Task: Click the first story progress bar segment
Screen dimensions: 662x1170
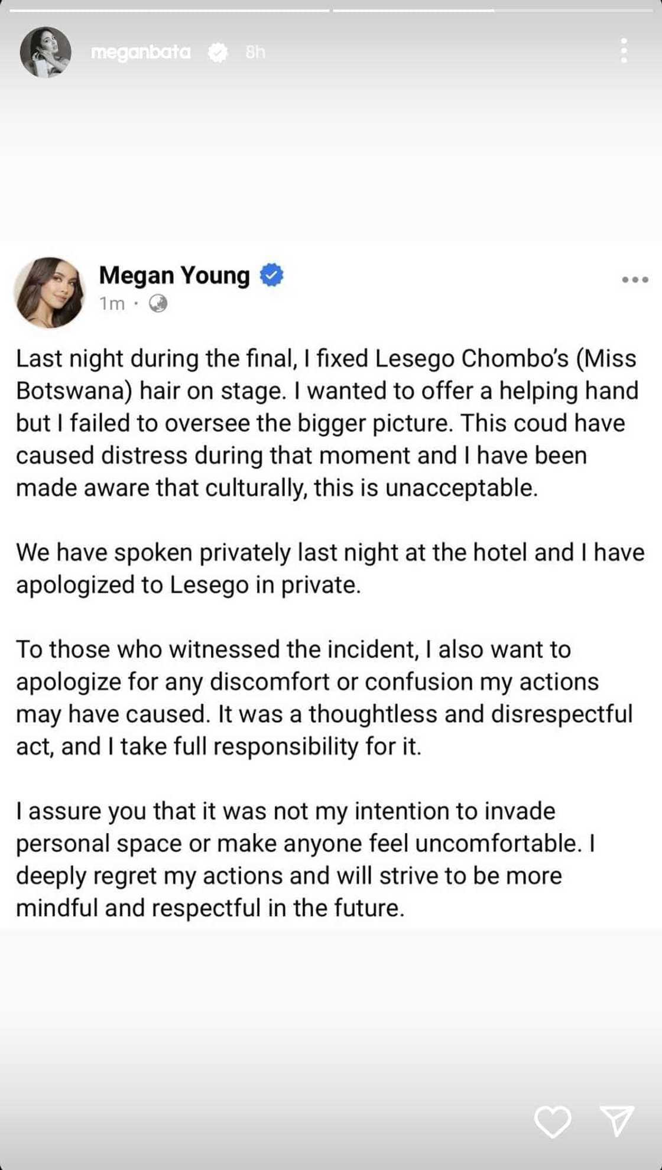Action: point(169,10)
